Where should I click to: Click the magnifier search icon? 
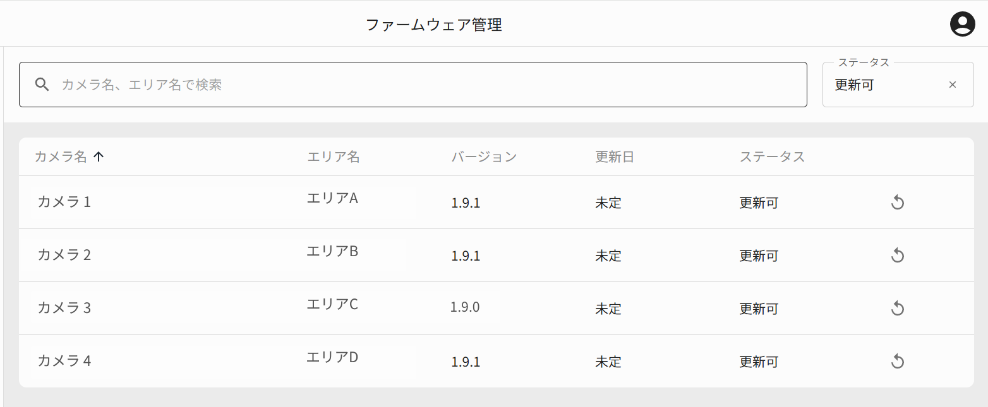point(42,85)
